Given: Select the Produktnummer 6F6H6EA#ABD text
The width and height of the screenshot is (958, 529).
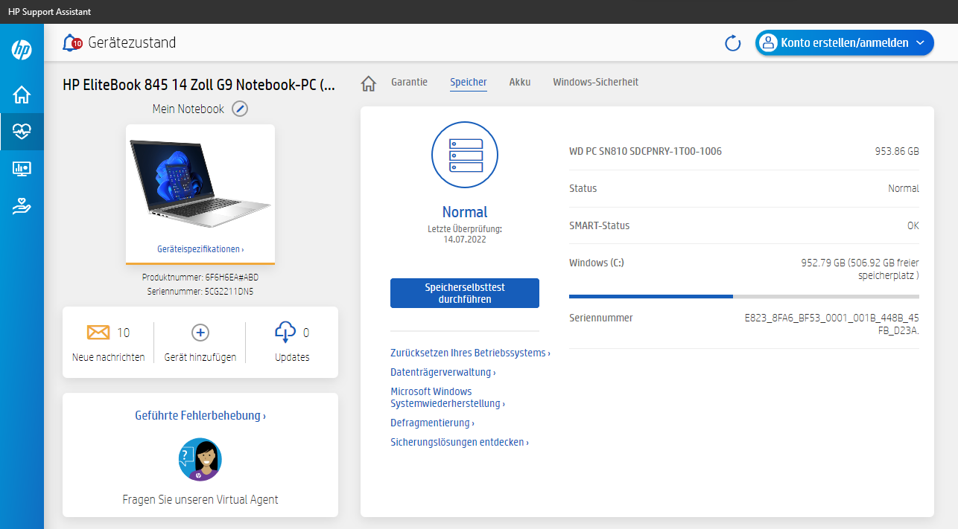Looking at the screenshot, I should click(200, 278).
